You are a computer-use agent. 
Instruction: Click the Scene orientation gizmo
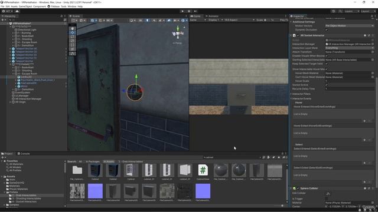pyautogui.click(x=178, y=34)
